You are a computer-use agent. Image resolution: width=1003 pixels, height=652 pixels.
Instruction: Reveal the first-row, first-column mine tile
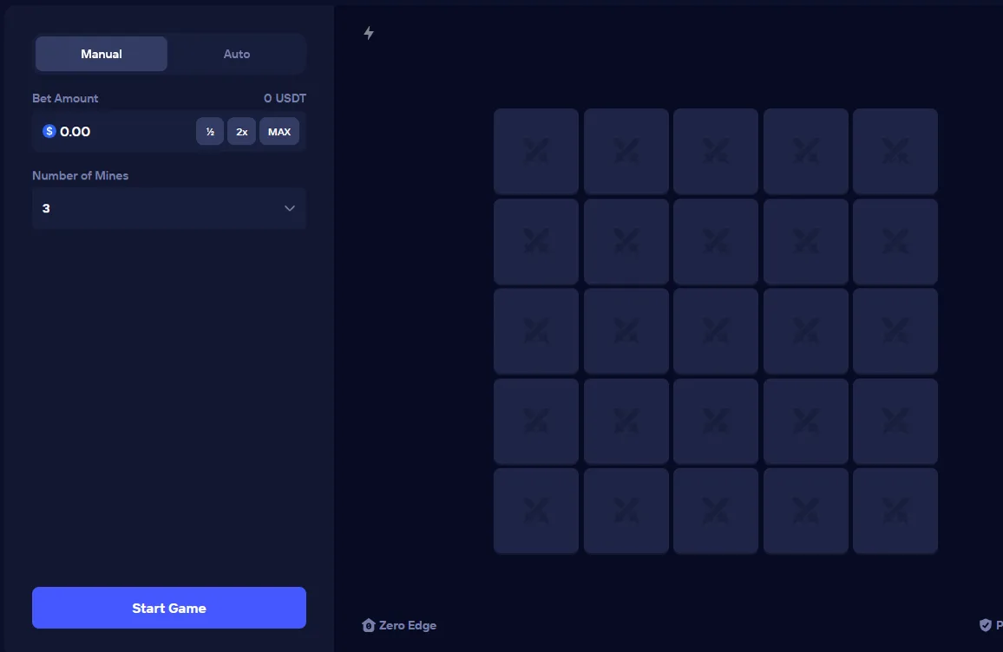pos(536,151)
